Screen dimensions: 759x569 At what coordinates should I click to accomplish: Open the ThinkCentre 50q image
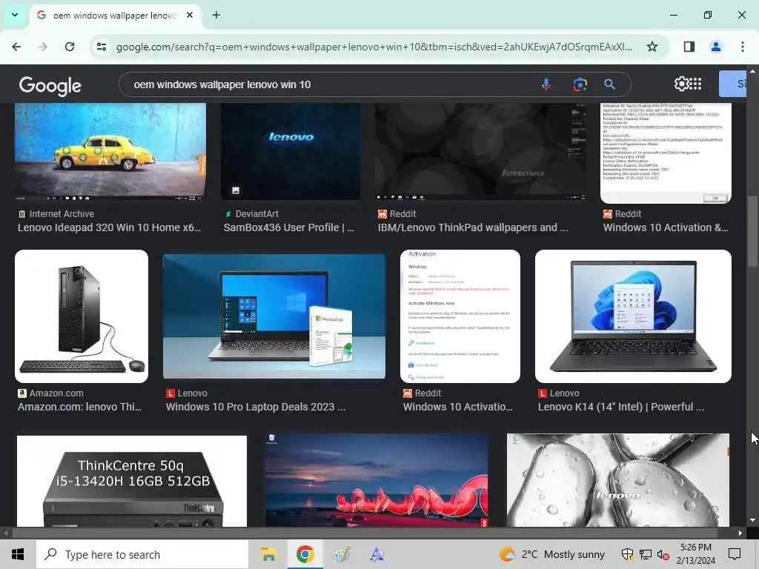[132, 481]
